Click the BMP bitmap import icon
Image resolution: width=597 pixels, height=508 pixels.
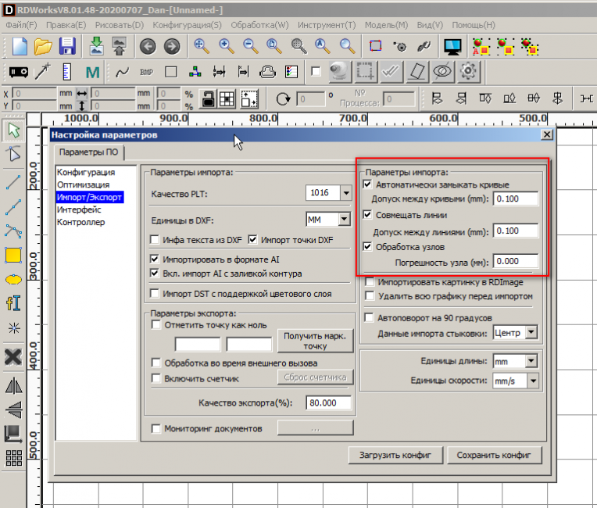(x=146, y=73)
